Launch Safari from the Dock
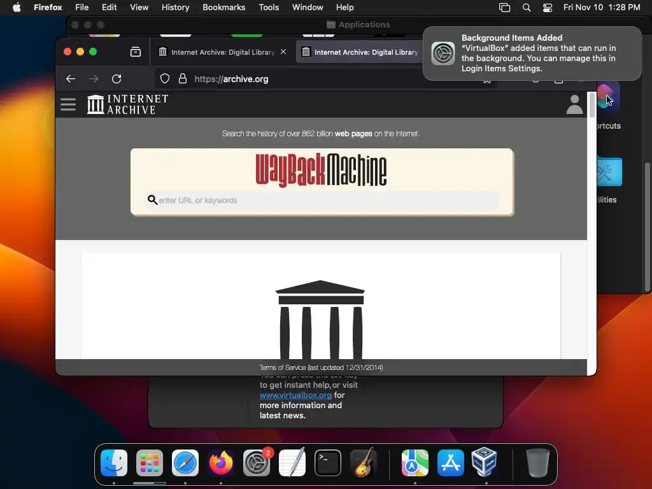 pyautogui.click(x=185, y=463)
